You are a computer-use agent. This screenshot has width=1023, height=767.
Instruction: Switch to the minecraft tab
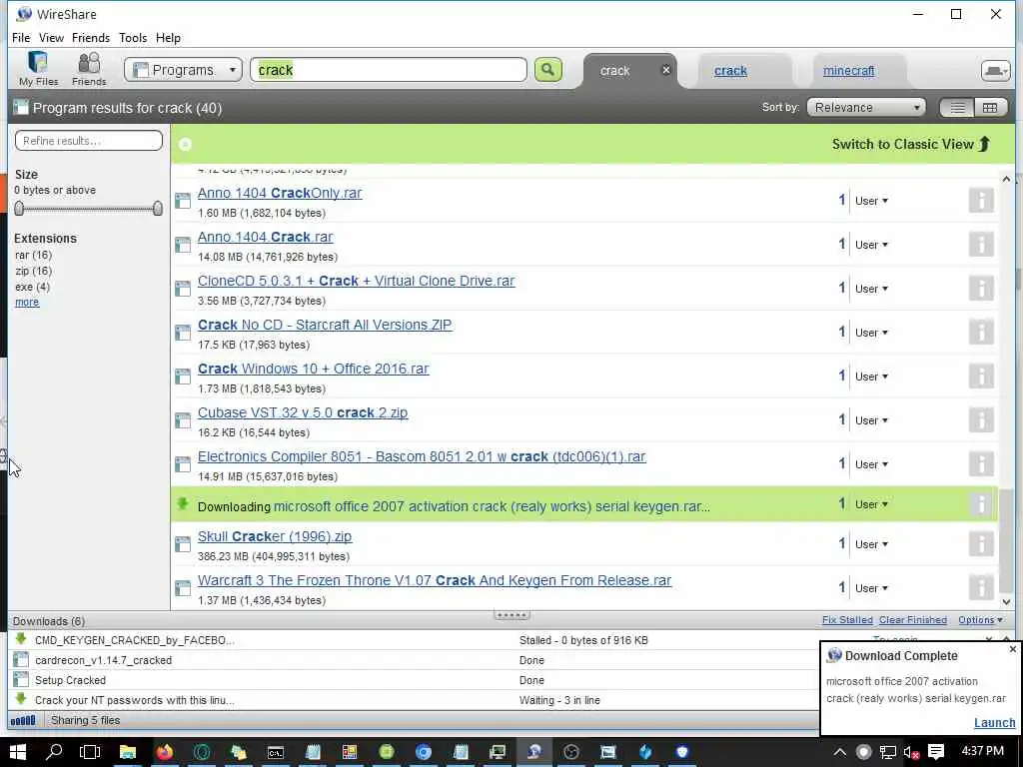pos(848,71)
